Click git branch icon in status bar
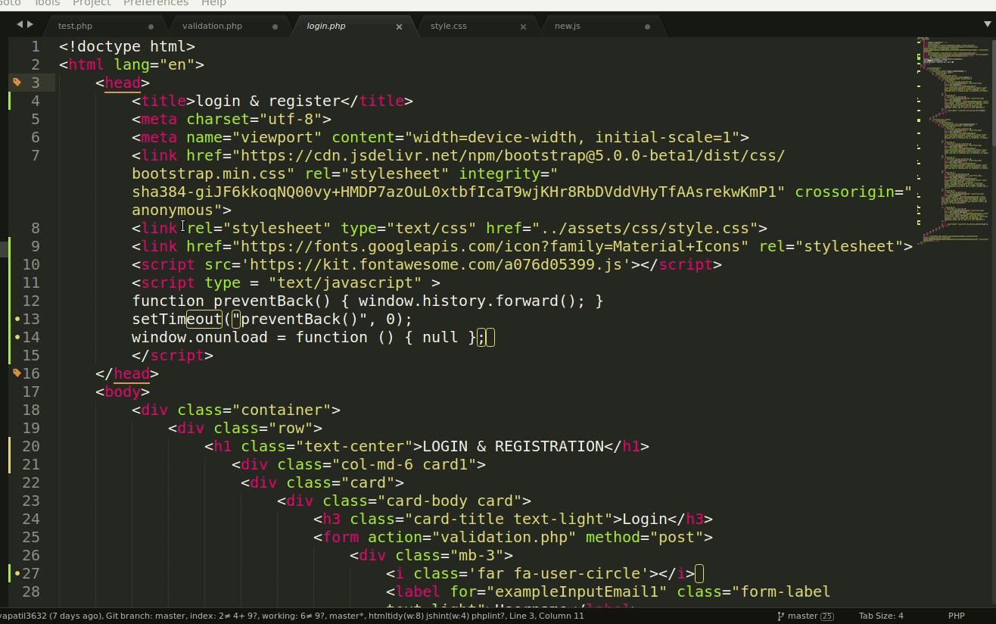Image resolution: width=996 pixels, height=624 pixels. (780, 616)
